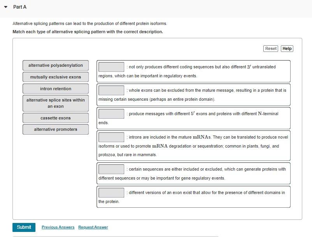The width and height of the screenshot is (312, 237).
Task: Click the answer box for 3' untranslated regions description
Action: [x=111, y=66]
